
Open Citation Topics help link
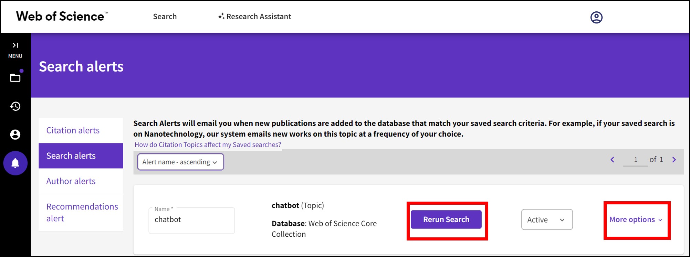point(208,145)
